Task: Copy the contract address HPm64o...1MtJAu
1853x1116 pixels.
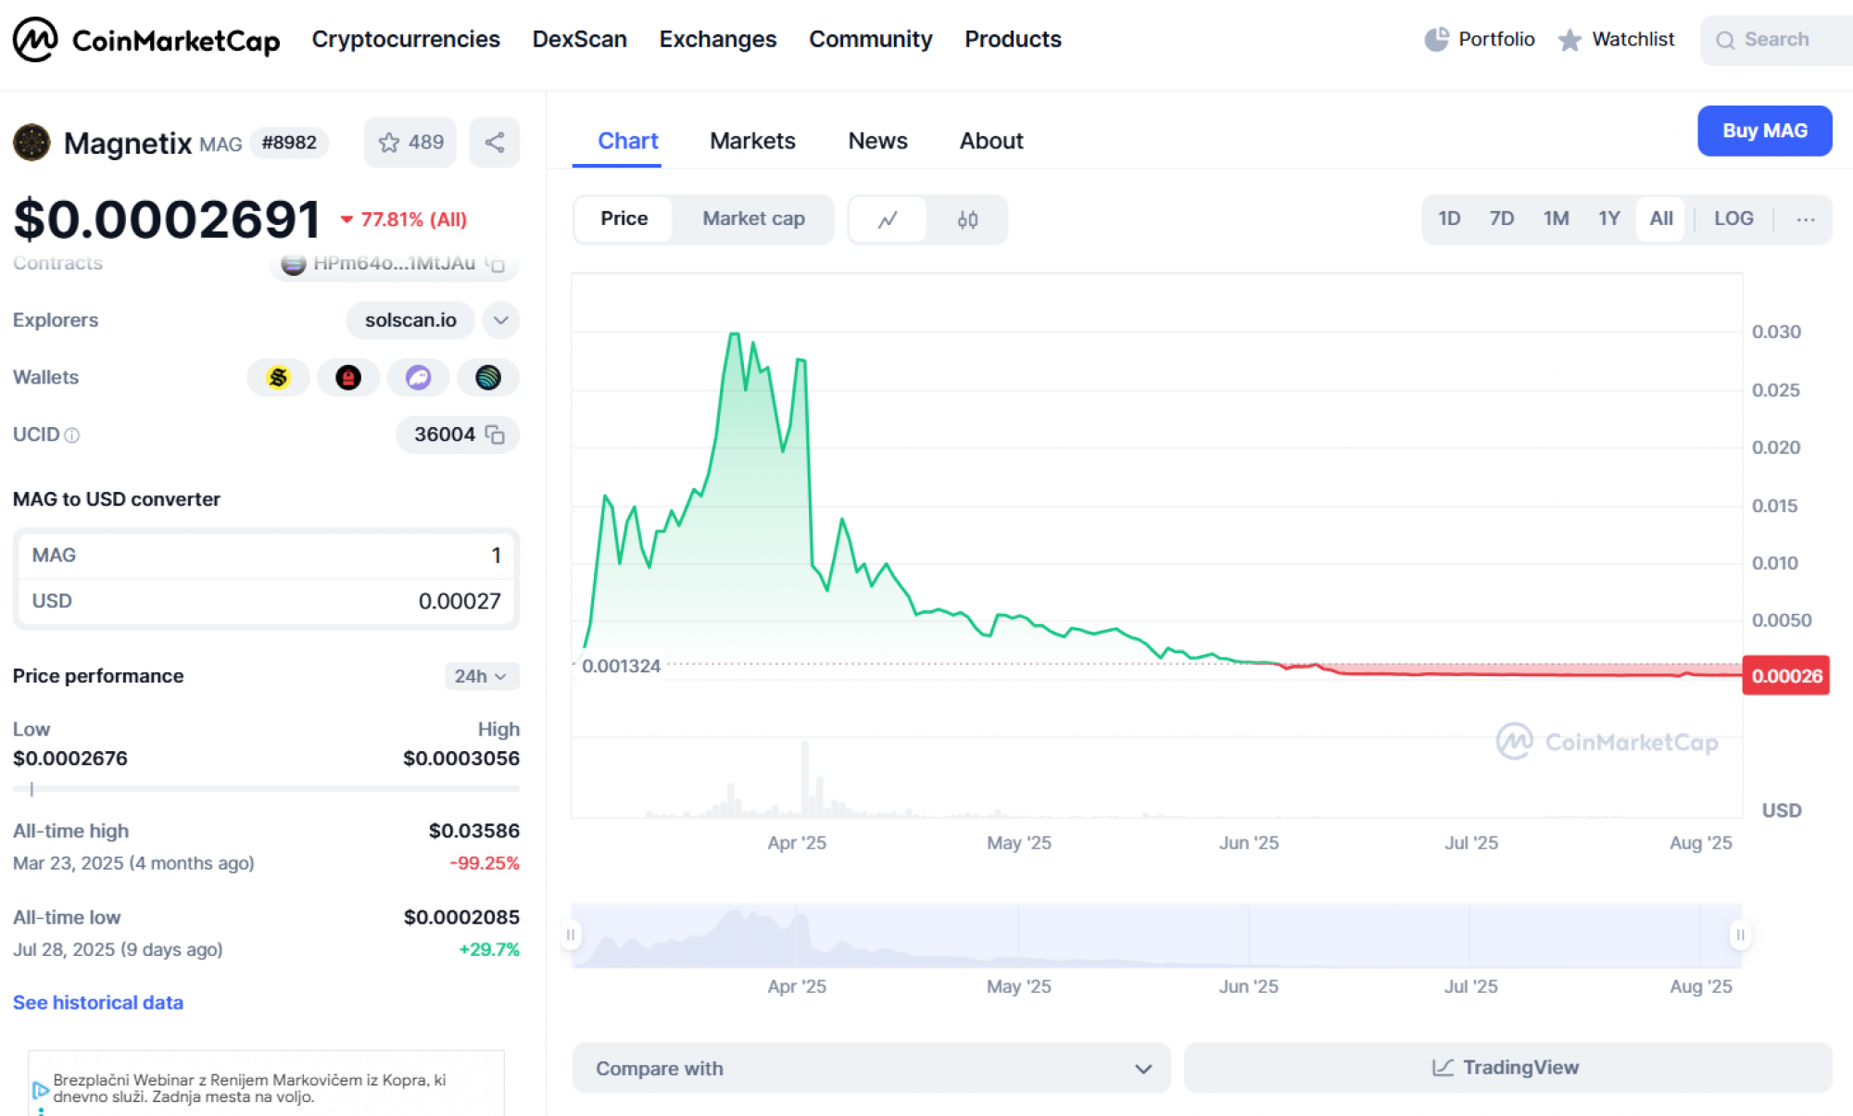Action: (497, 264)
